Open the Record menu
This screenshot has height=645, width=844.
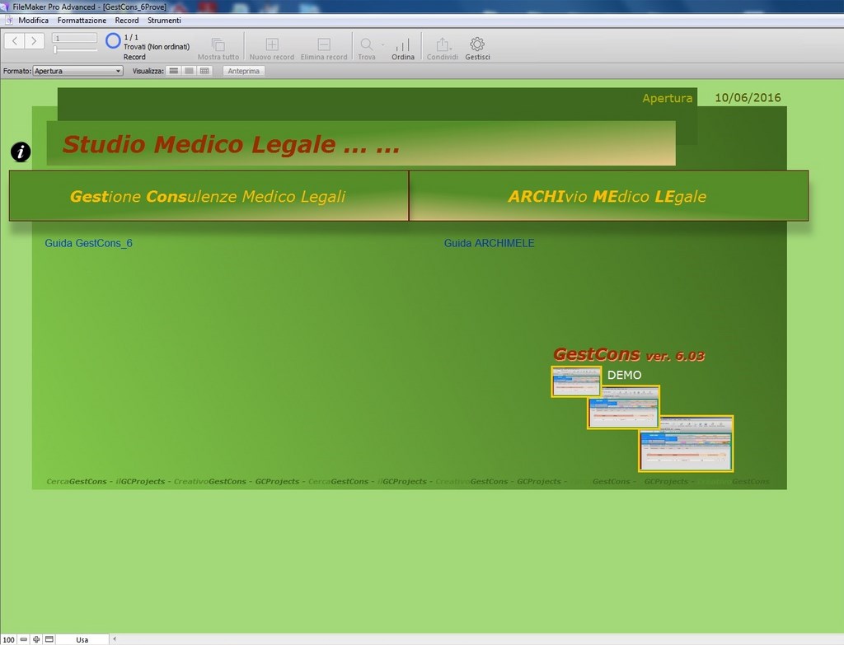point(127,21)
